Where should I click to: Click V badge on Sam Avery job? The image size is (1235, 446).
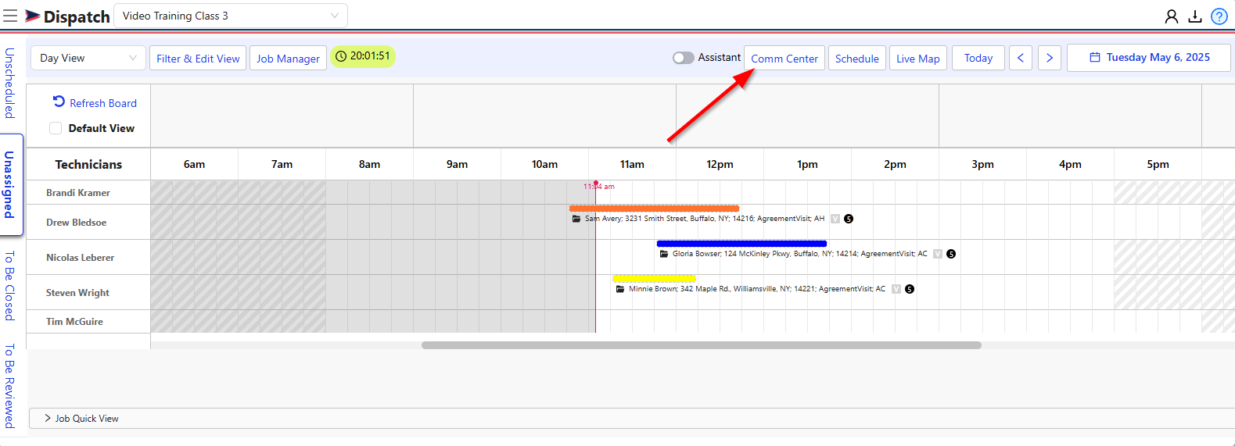click(x=835, y=219)
